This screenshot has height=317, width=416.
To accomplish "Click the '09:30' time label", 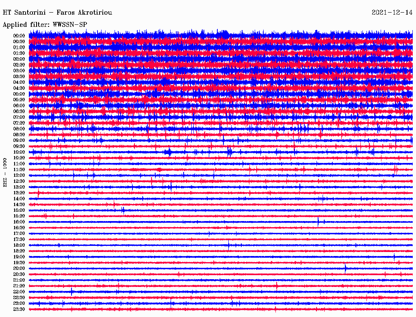I will (19, 146).
